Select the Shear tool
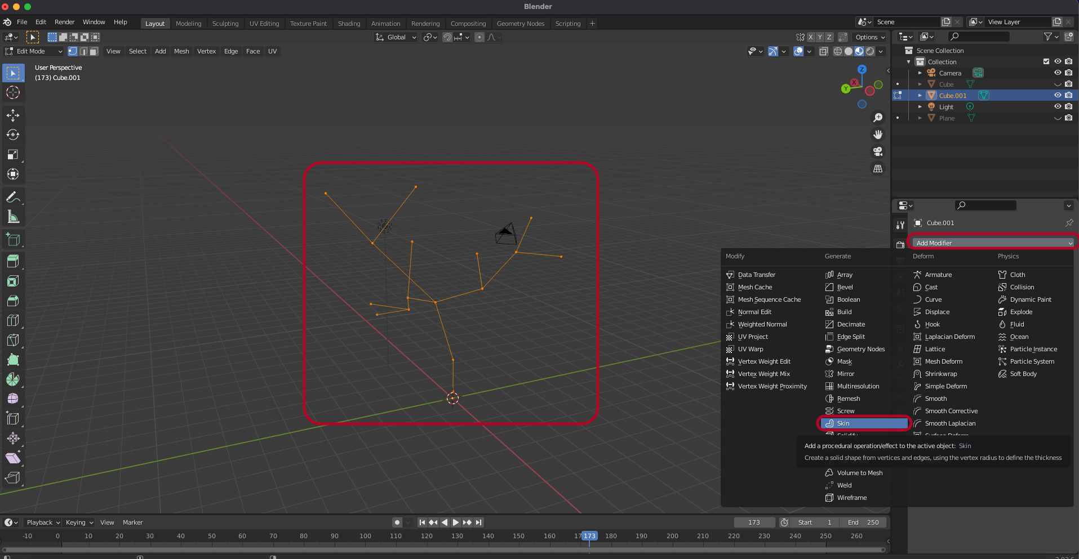Screen dimensions: 1079x559 [13, 458]
